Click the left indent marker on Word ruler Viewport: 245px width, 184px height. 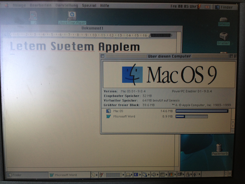tap(9, 35)
